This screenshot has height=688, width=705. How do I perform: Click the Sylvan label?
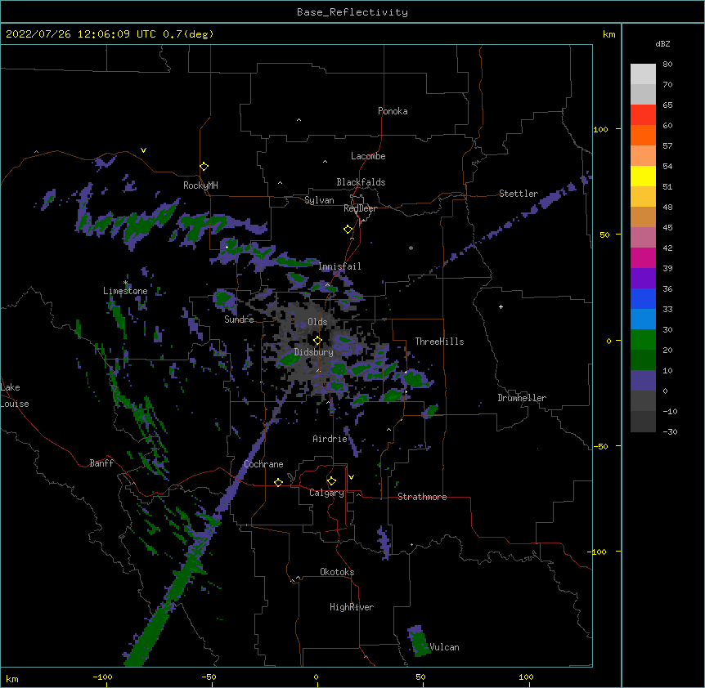coord(319,200)
